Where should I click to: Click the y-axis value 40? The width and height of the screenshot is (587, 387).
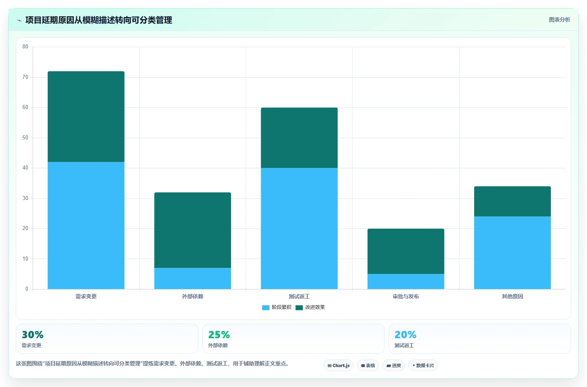pyautogui.click(x=25, y=168)
